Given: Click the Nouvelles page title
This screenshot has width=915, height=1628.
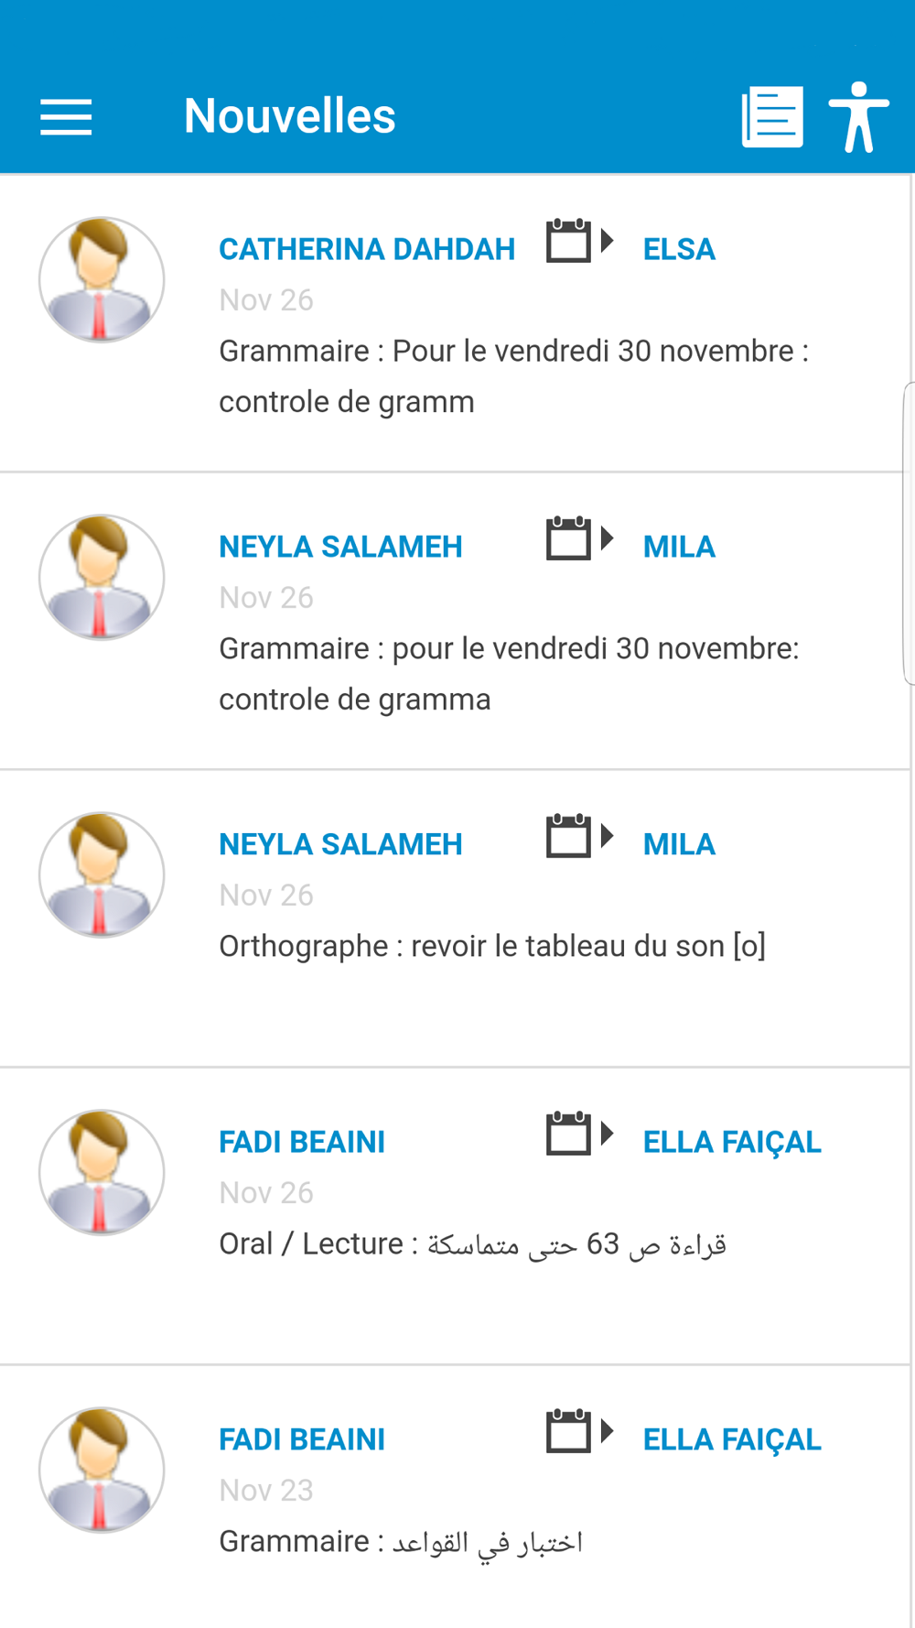Looking at the screenshot, I should coord(289,116).
